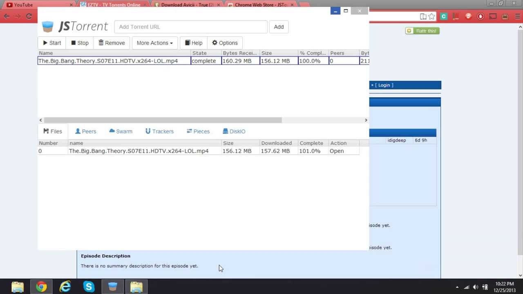Click the mobile device icon in address bar
523x294 pixels.
423,17
